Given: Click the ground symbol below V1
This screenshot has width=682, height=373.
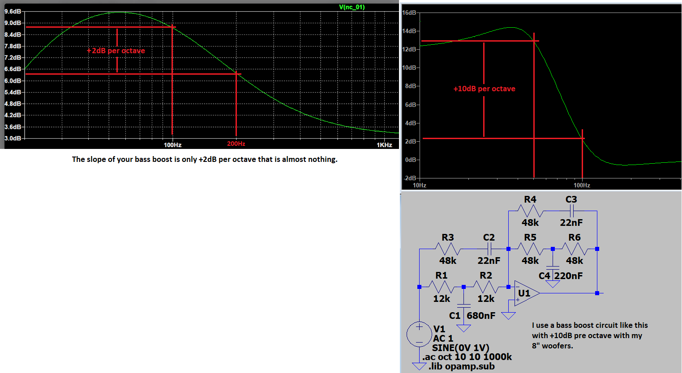Looking at the screenshot, I should click(x=419, y=366).
